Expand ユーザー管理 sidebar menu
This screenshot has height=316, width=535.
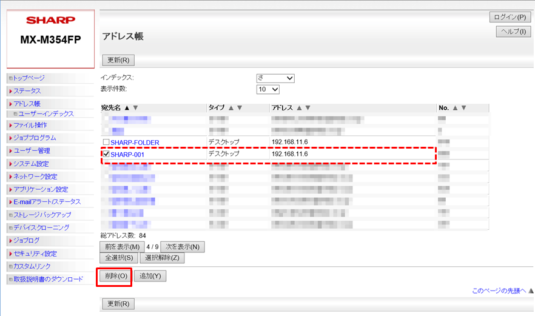click(x=32, y=151)
